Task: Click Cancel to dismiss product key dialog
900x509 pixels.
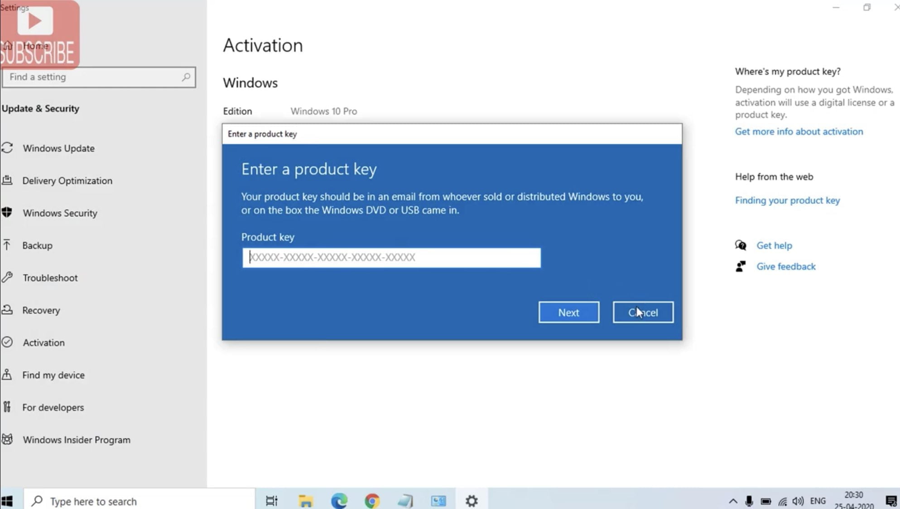Action: (x=643, y=312)
